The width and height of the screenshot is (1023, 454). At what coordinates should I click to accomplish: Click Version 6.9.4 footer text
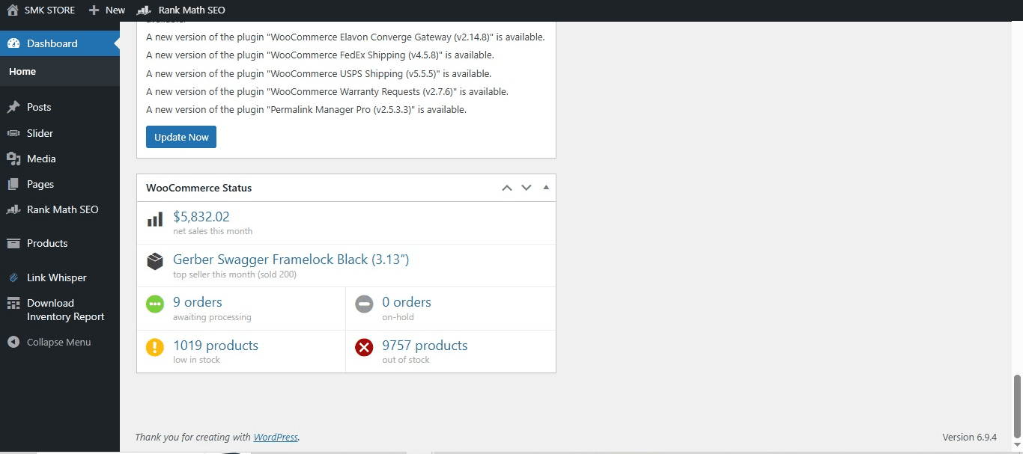click(x=969, y=437)
